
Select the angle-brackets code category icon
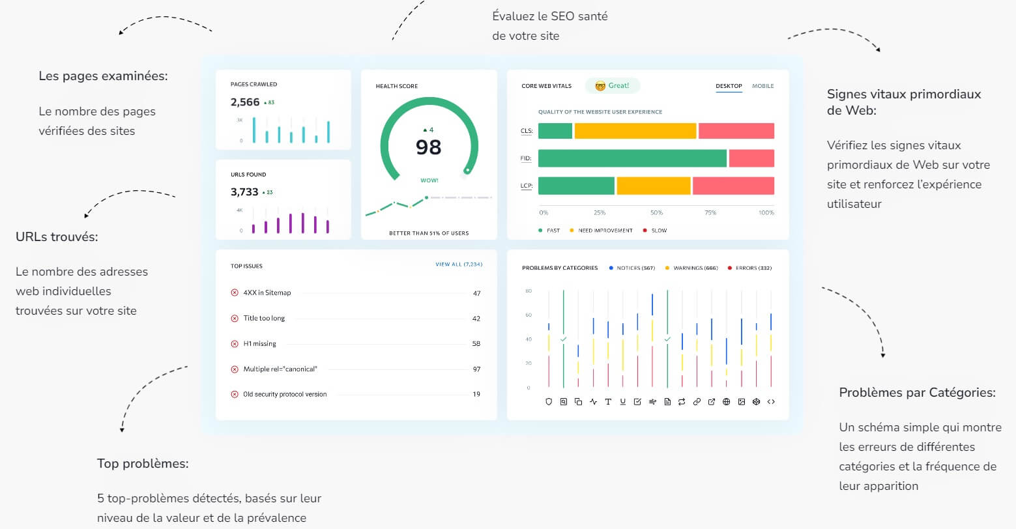771,402
